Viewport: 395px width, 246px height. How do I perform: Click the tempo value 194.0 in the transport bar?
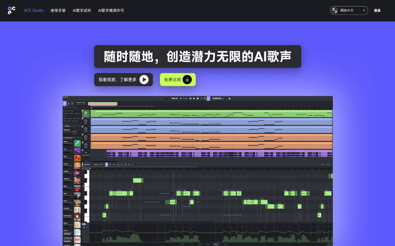pos(174,99)
